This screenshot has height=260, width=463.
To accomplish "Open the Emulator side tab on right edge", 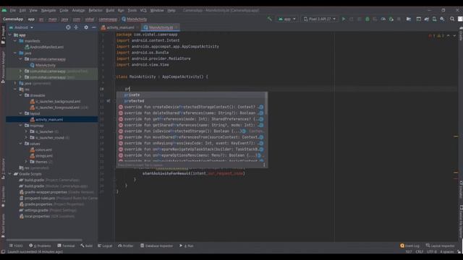I will 461,189.
